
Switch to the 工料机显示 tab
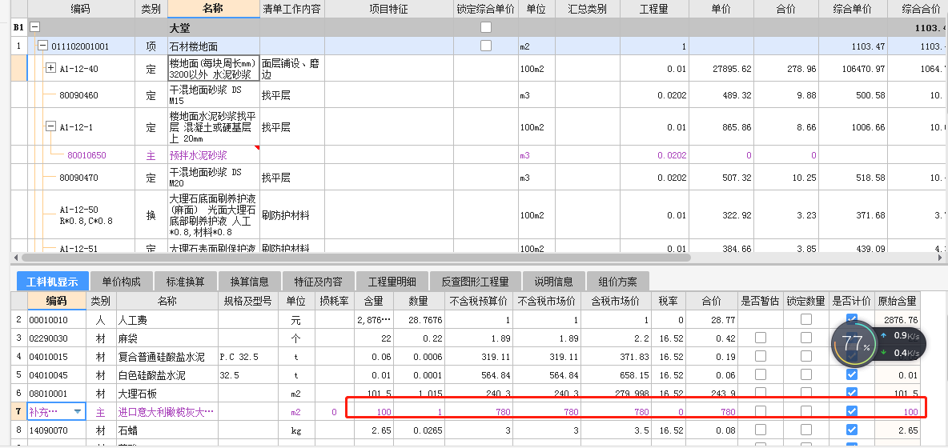pyautogui.click(x=52, y=282)
